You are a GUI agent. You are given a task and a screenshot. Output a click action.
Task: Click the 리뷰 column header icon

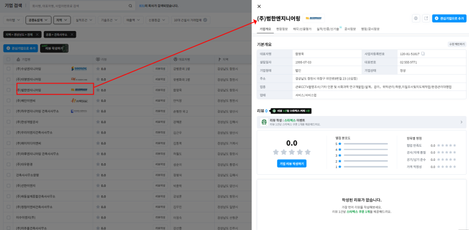[98, 59]
